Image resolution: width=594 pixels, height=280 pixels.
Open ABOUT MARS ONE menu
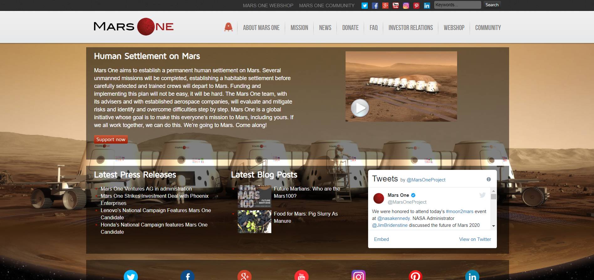(261, 28)
